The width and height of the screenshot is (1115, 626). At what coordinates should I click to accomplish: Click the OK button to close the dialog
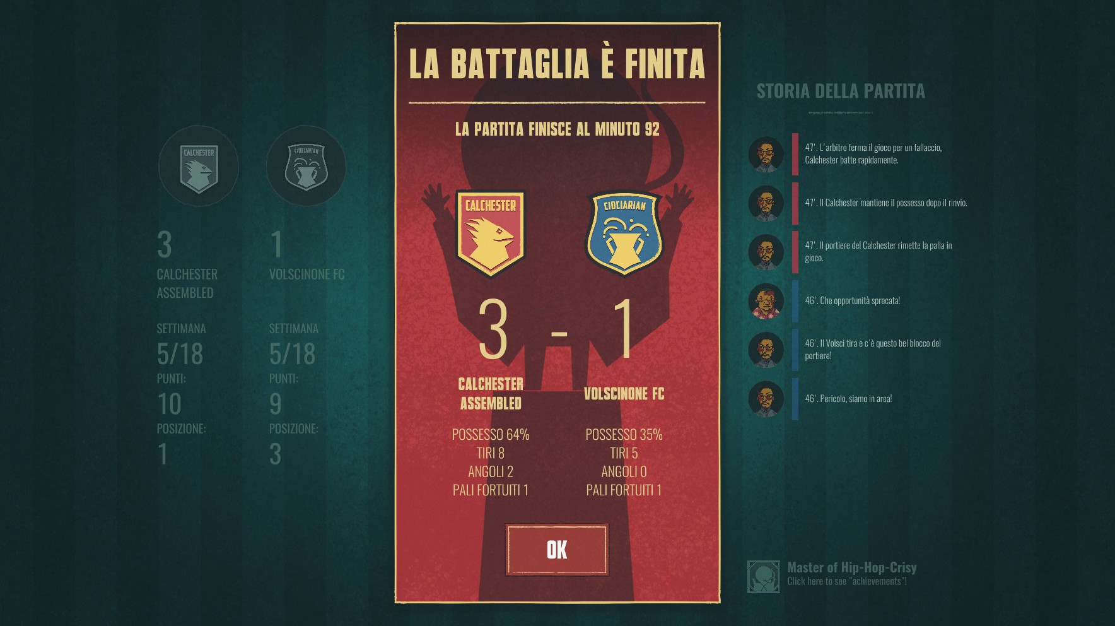pyautogui.click(x=557, y=550)
